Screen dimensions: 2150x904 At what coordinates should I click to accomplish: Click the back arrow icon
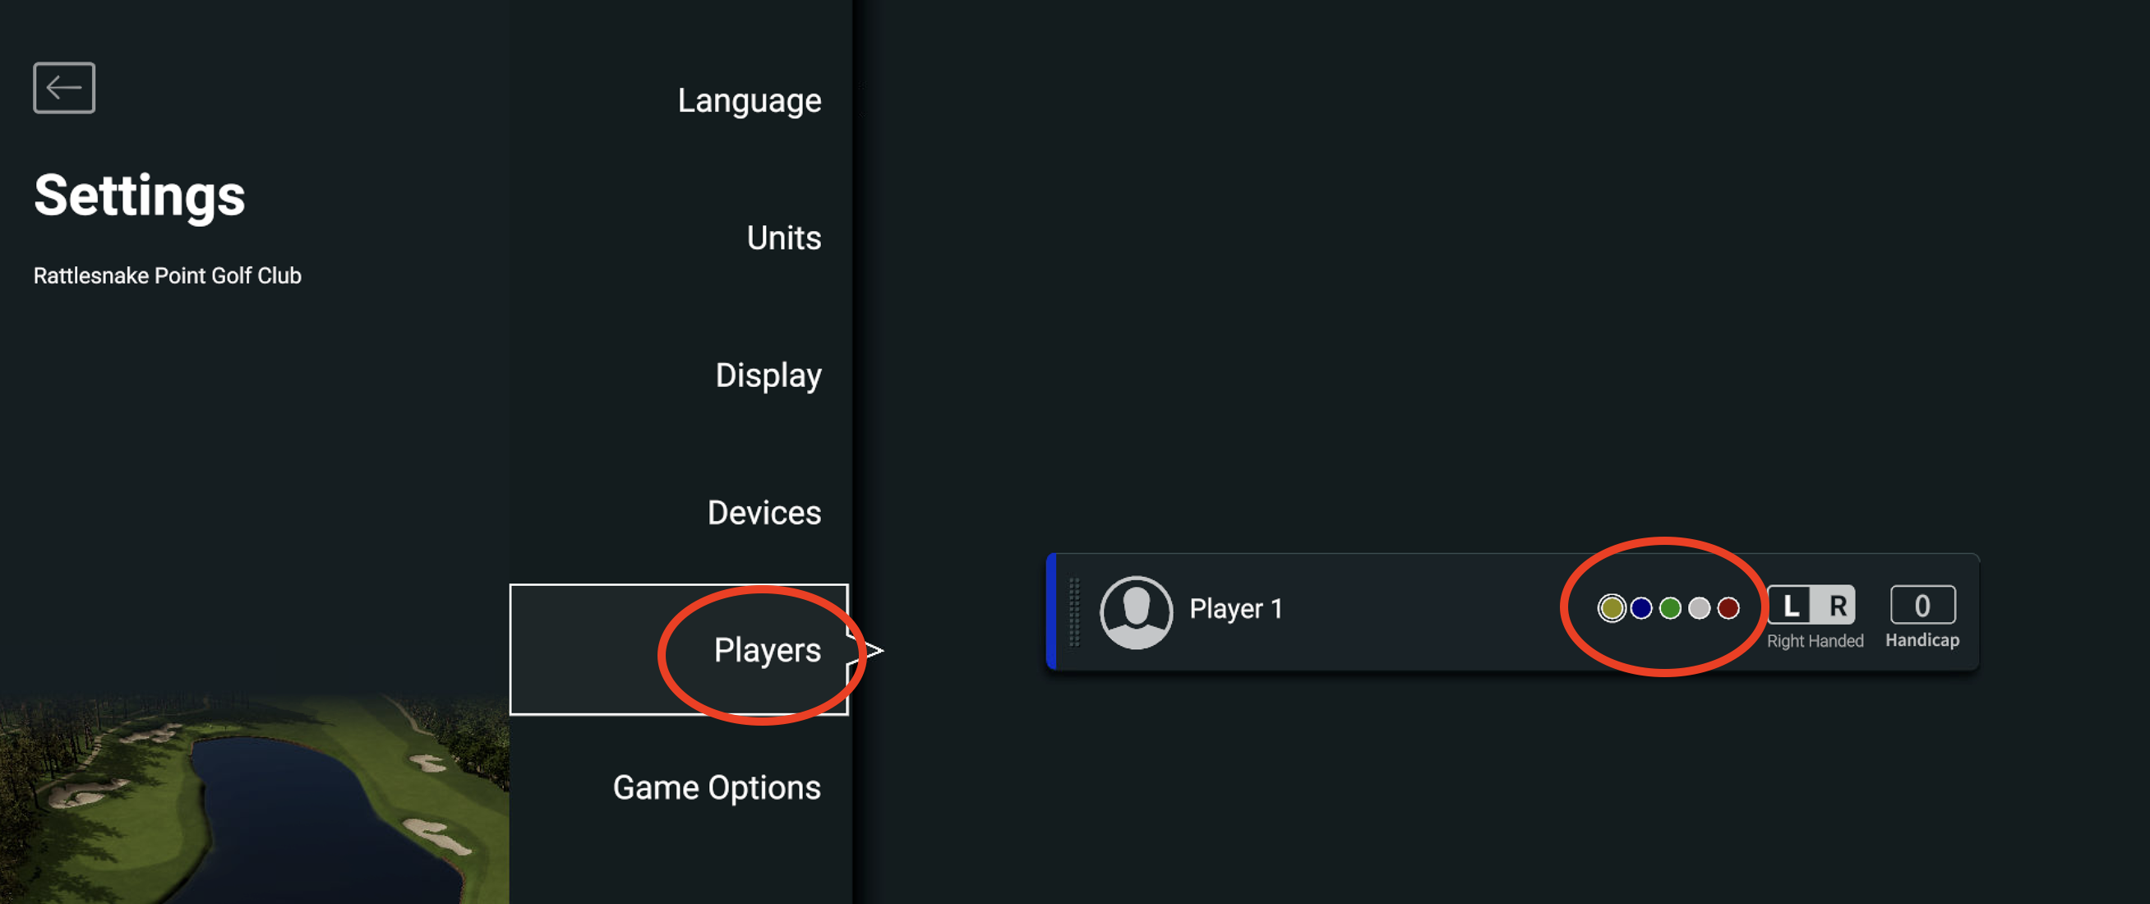[64, 88]
